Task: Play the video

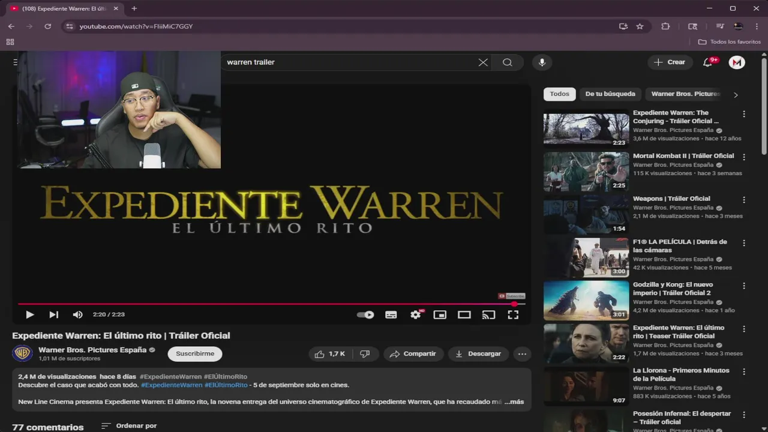Action: [x=29, y=314]
